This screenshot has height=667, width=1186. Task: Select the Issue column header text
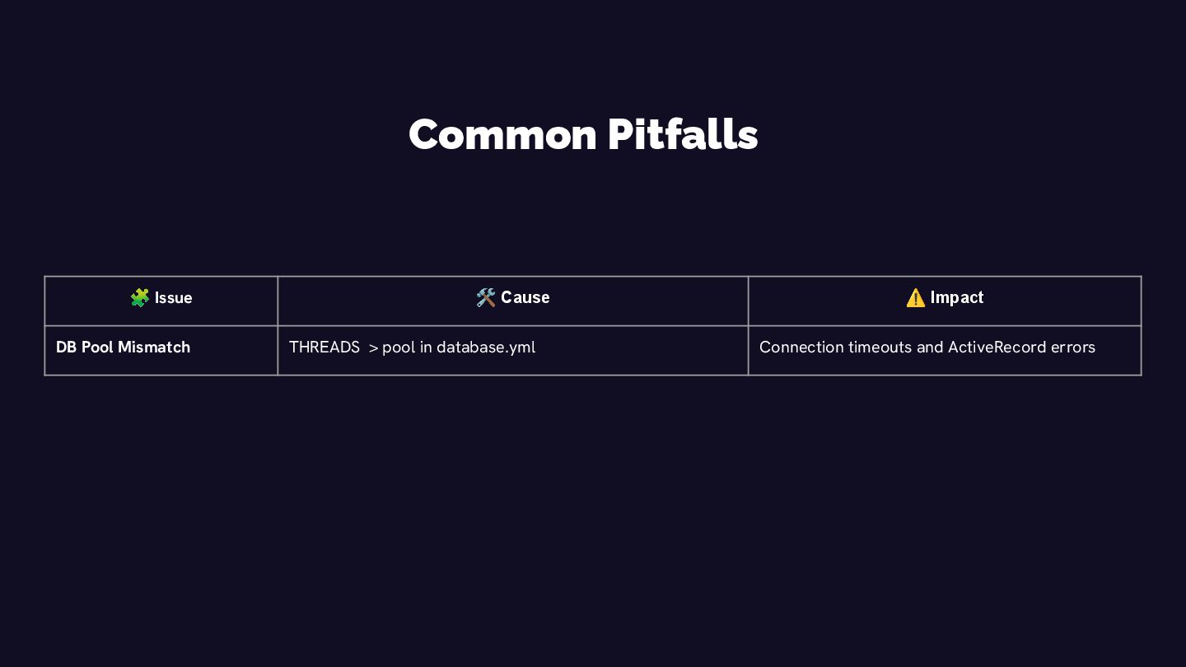[174, 298]
